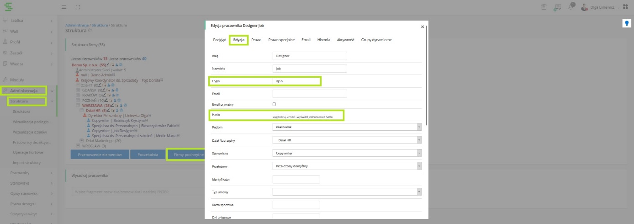Screen dimensions: 634x224
Task: Open the Typ umowy dropdown
Action: click(347, 192)
